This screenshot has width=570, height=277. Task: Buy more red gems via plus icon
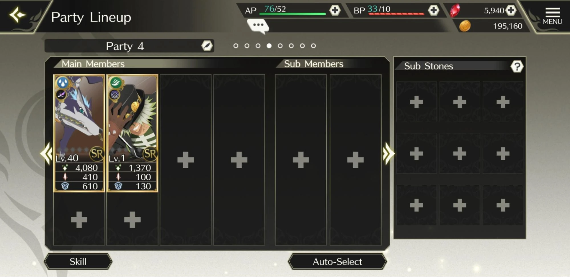tap(511, 11)
